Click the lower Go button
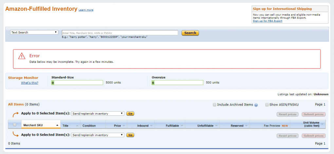334x154 pixels. point(130,135)
